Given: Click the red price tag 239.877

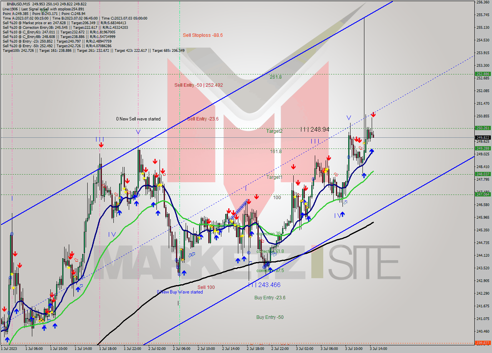Looking at the screenshot, I should pyautogui.click(x=483, y=343).
